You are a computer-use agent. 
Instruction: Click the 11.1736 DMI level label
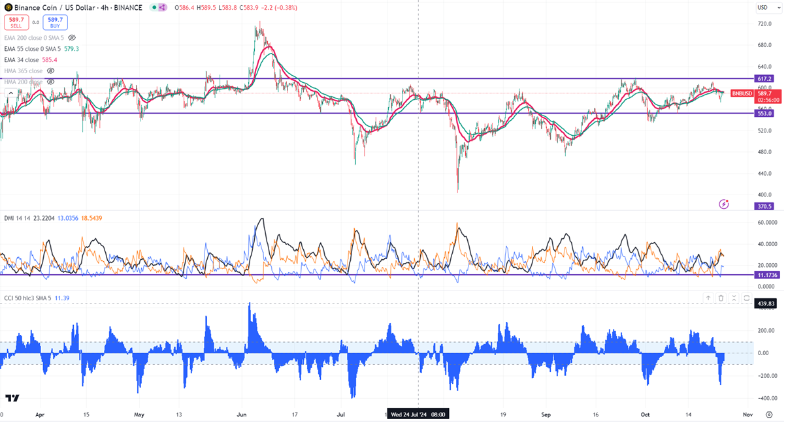pyautogui.click(x=766, y=275)
